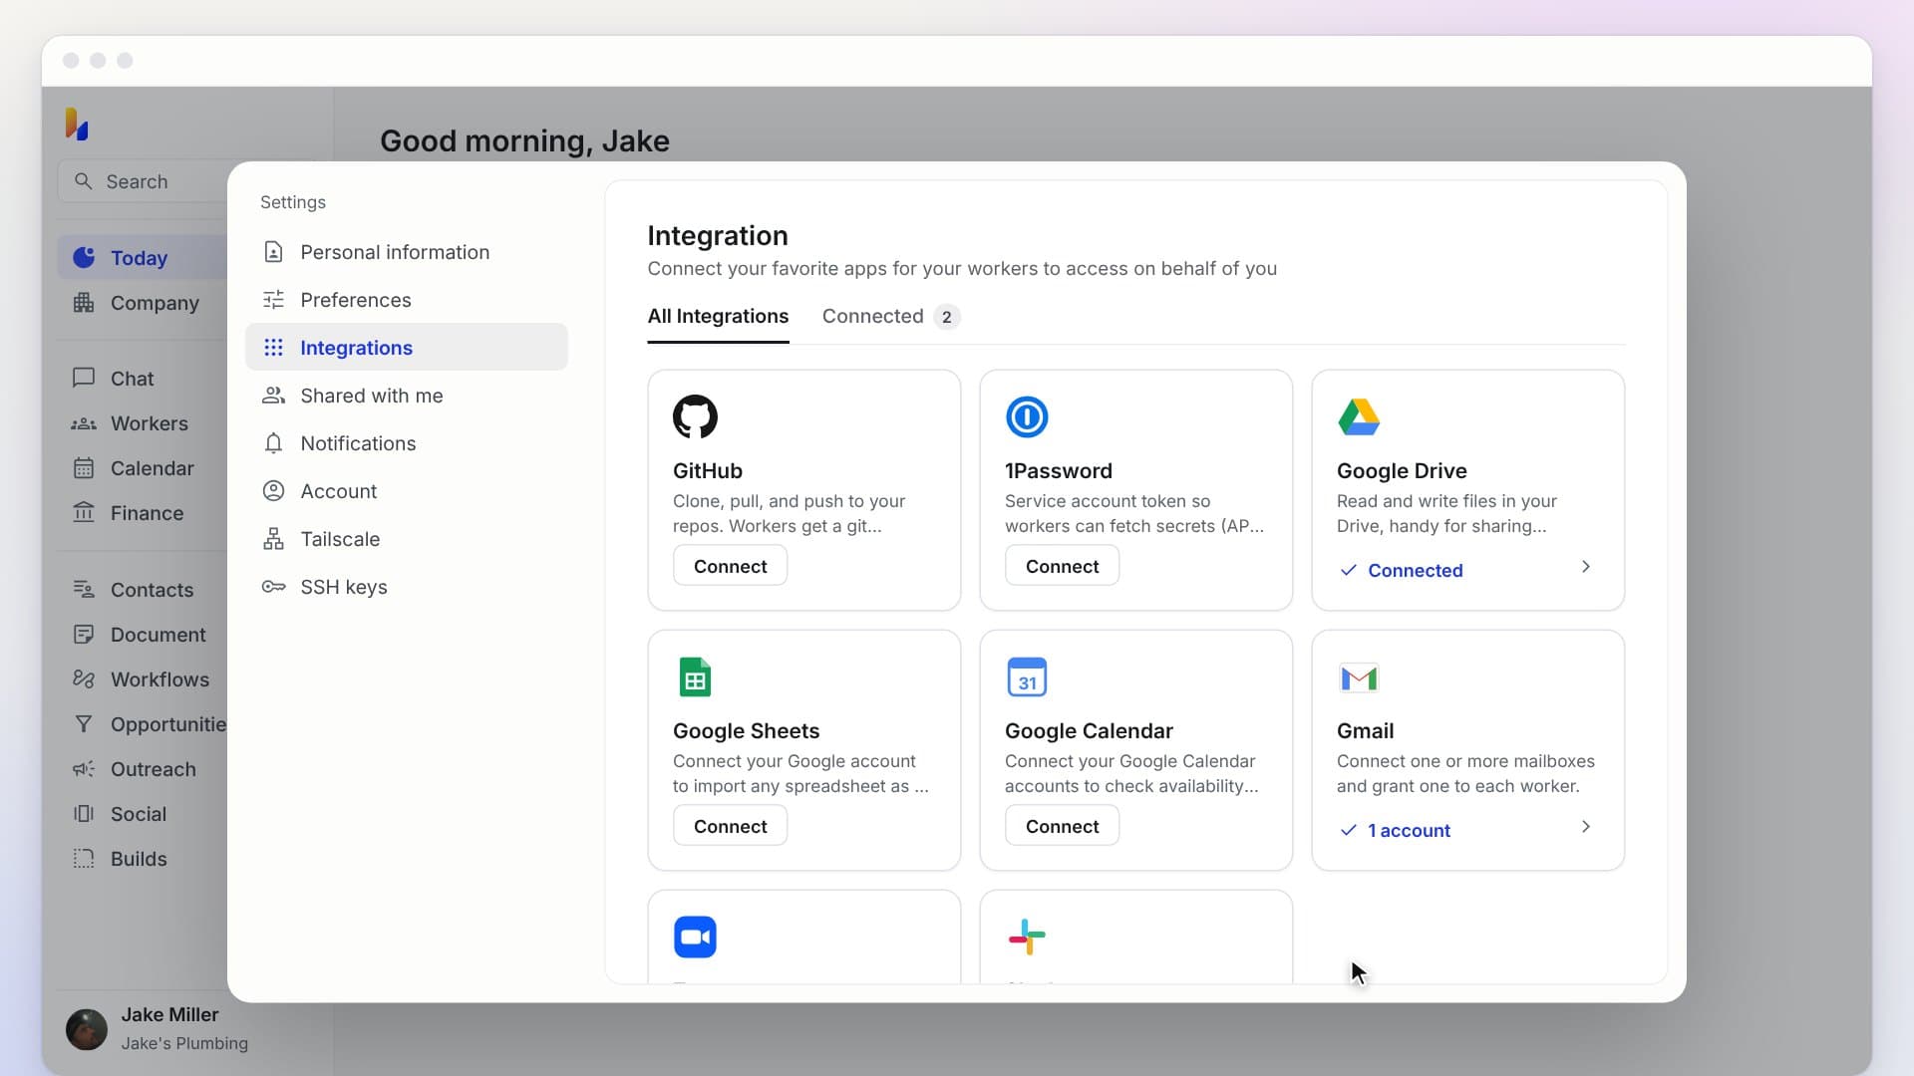
Task: Open SSH keys settings
Action: click(x=407, y=586)
